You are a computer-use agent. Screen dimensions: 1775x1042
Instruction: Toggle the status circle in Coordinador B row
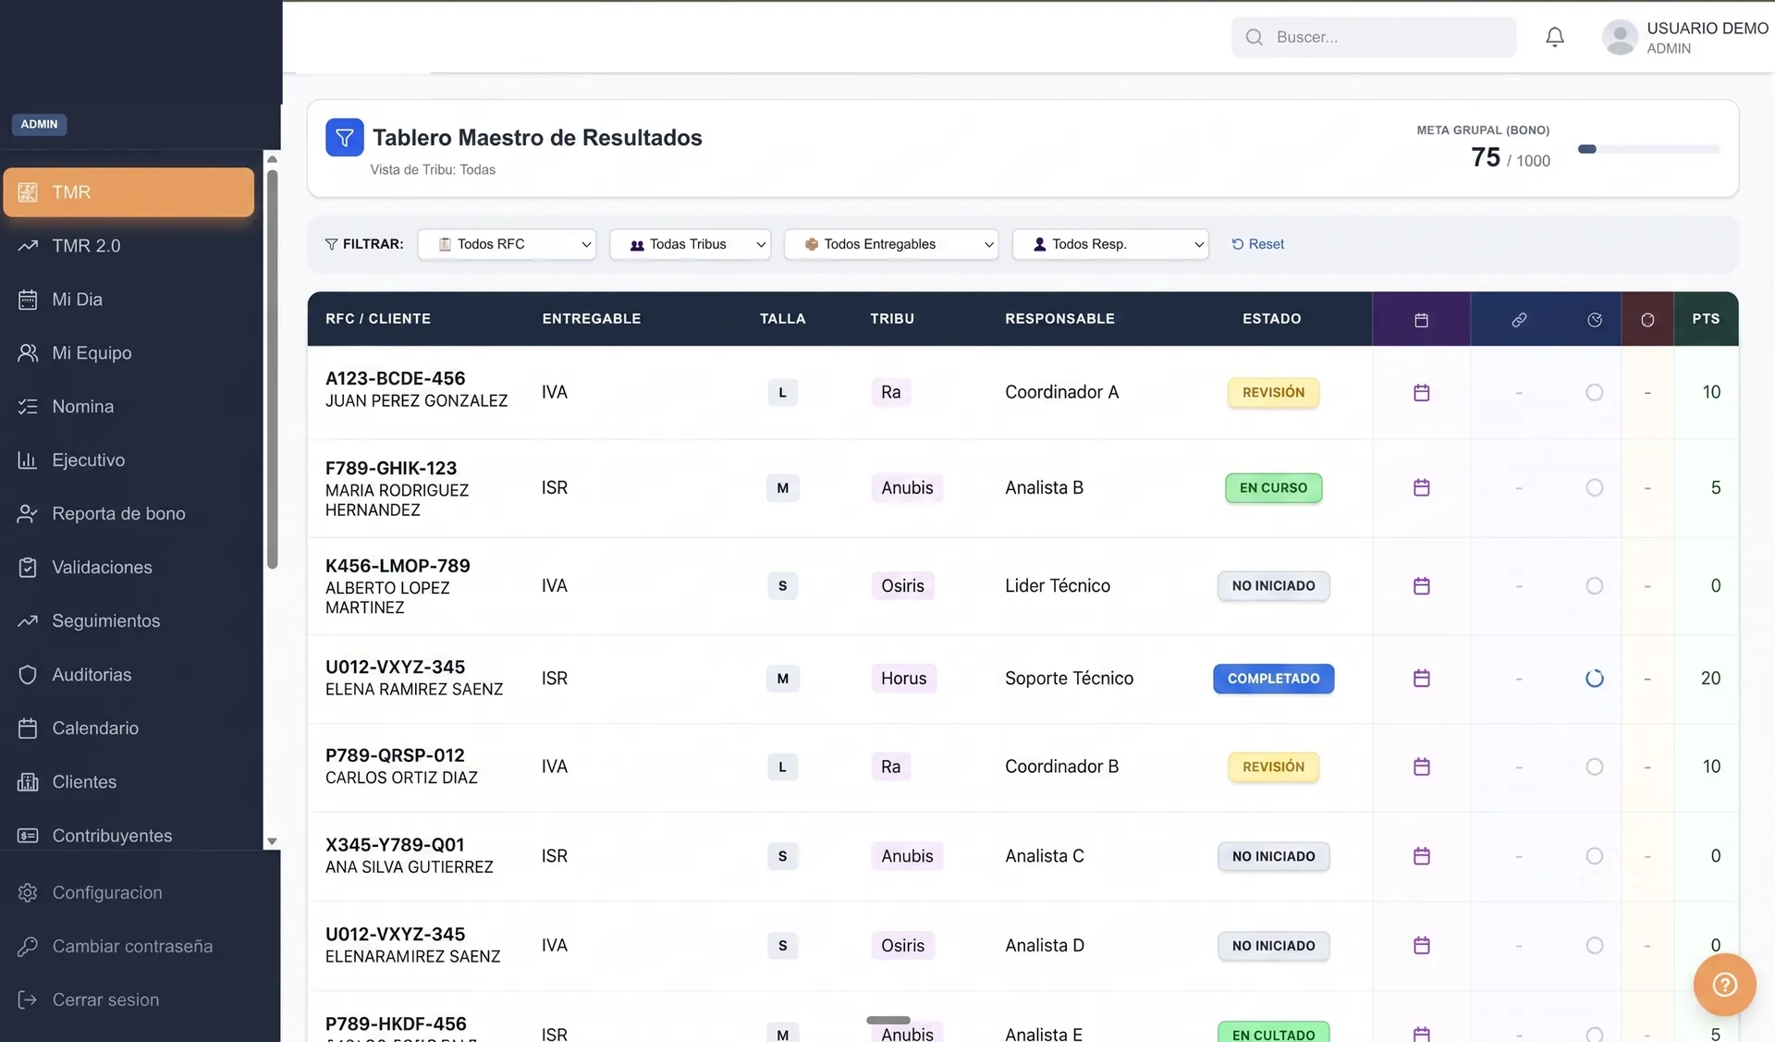click(x=1595, y=766)
